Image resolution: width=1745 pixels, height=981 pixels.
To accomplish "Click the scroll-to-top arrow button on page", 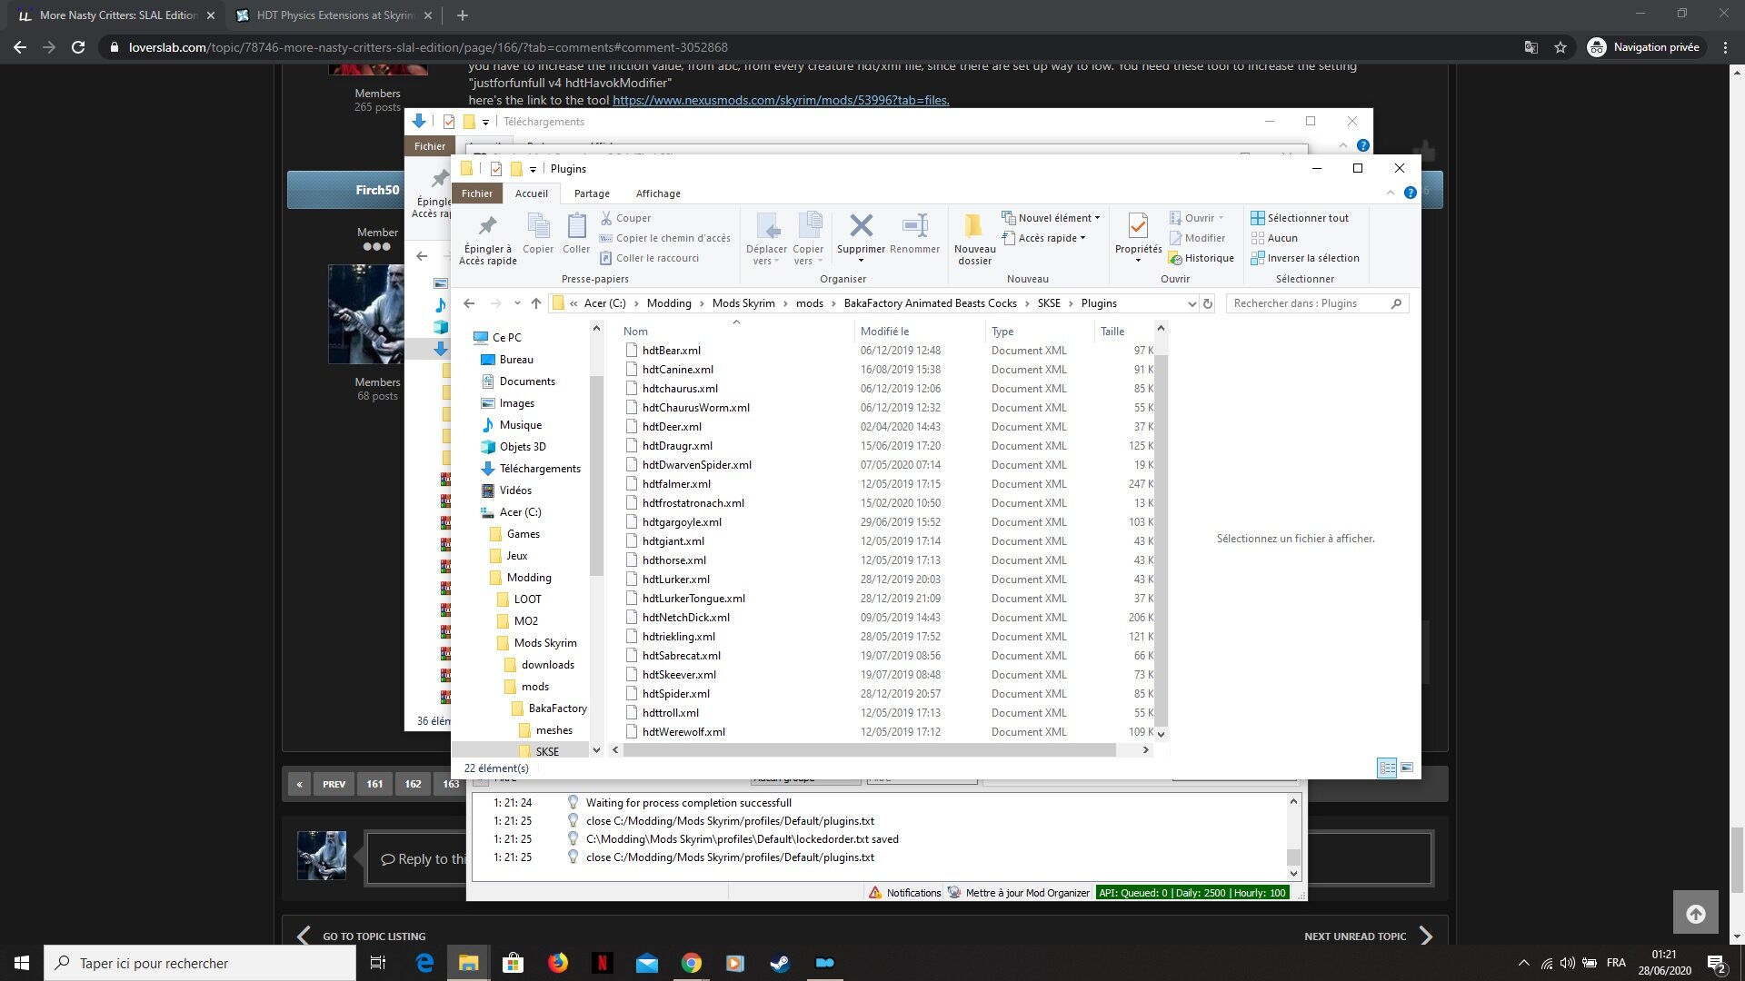I will point(1696,914).
